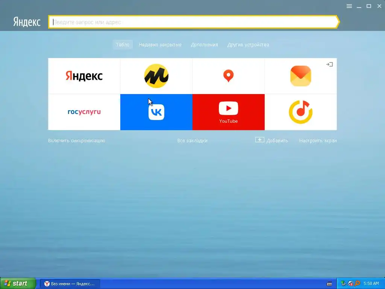Click the 5:58 AM system clock
Screen dimensions: 385x289
[x=371, y=284]
